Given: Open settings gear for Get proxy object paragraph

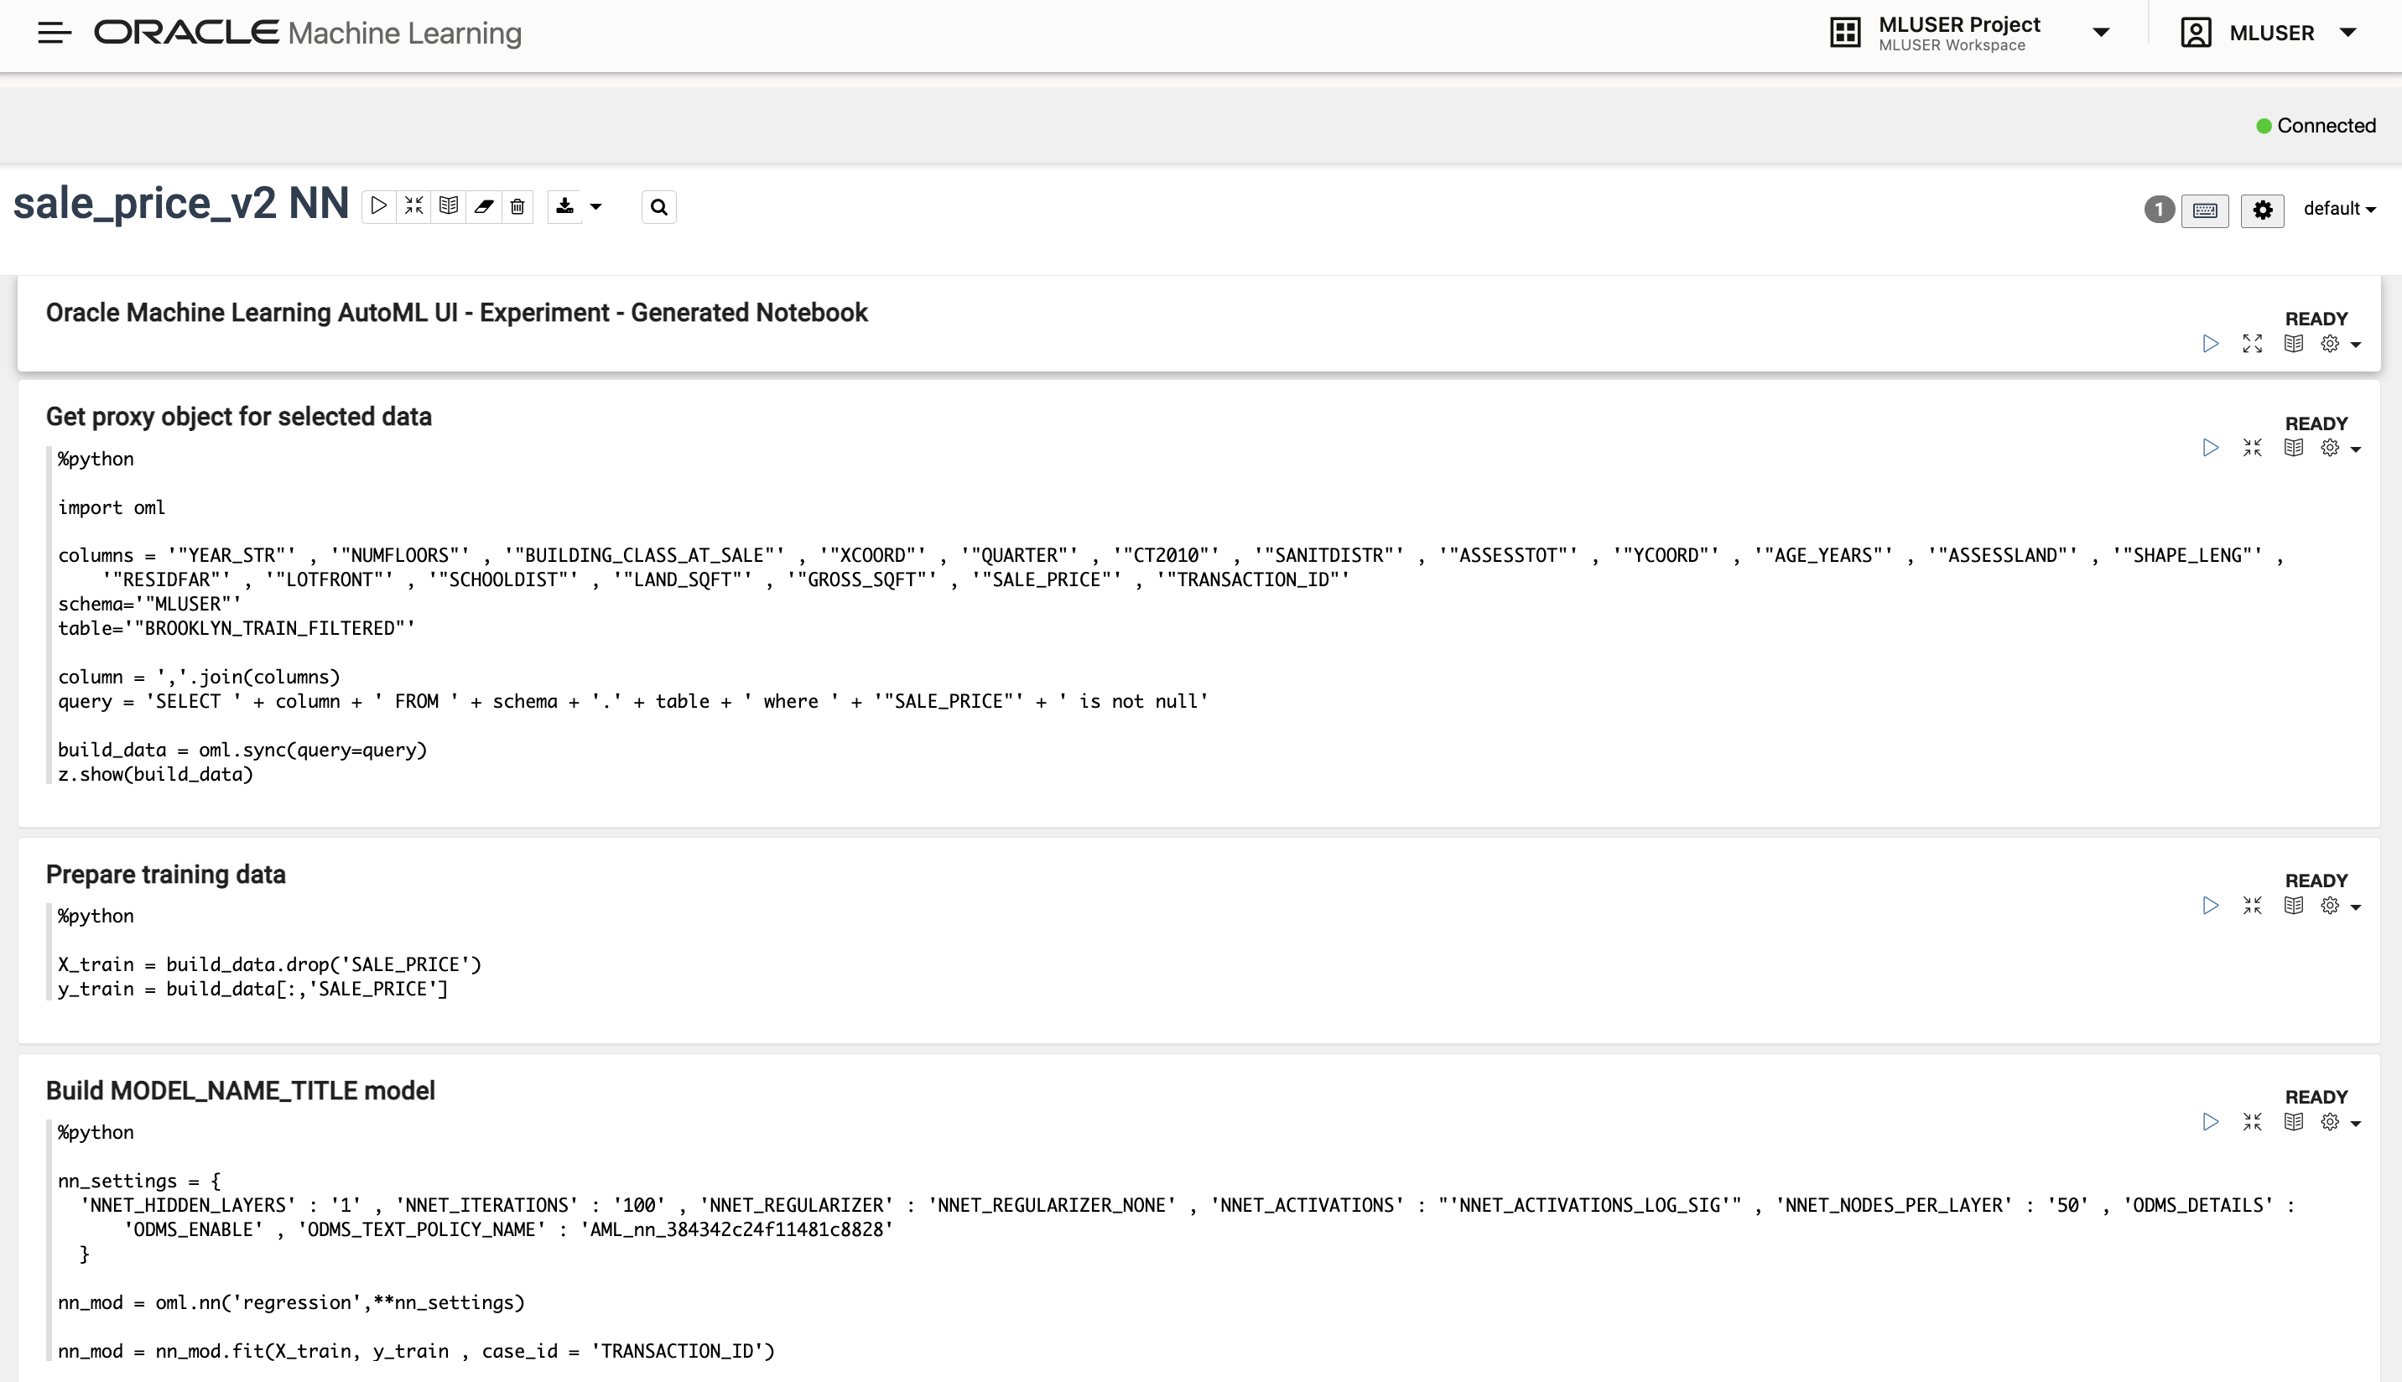Looking at the screenshot, I should 2330,448.
